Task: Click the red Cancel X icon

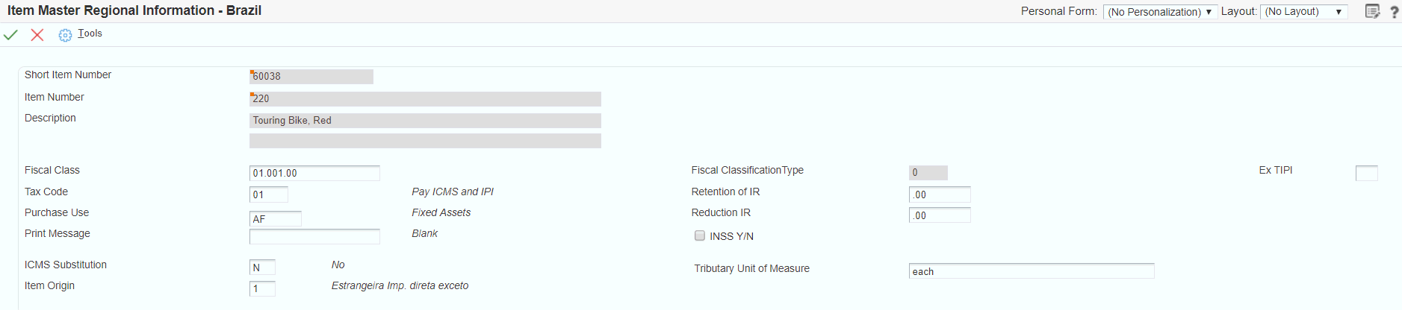Action: pyautogui.click(x=37, y=35)
